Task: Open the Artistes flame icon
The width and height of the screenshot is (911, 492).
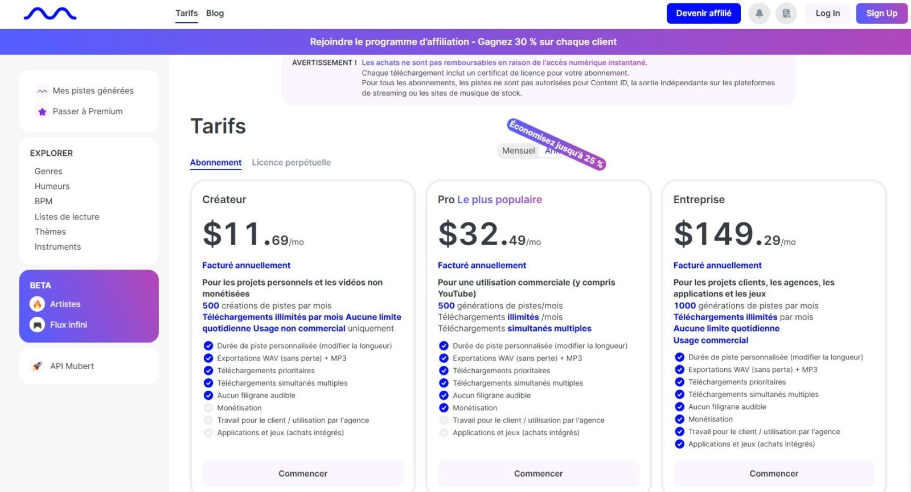Action: (x=38, y=304)
